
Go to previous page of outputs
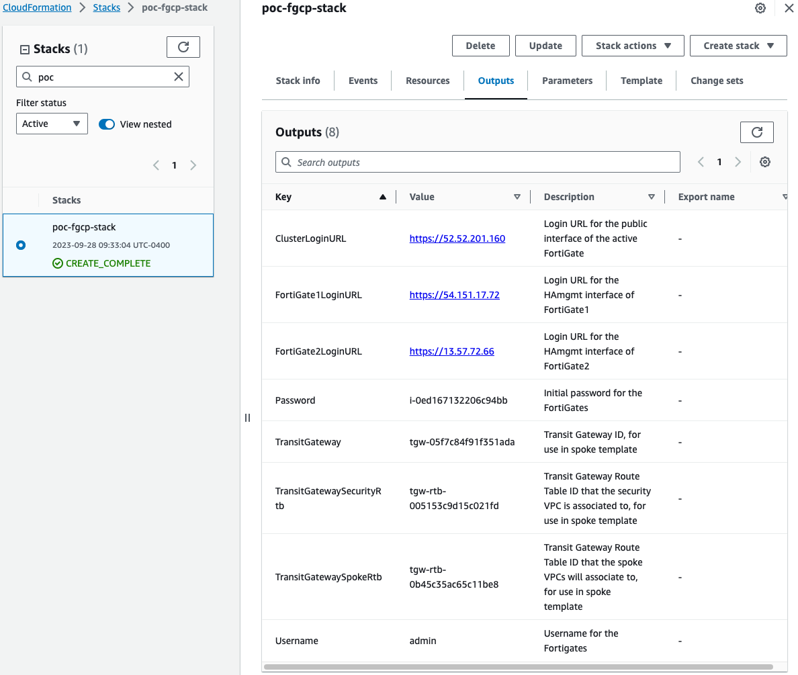(701, 162)
